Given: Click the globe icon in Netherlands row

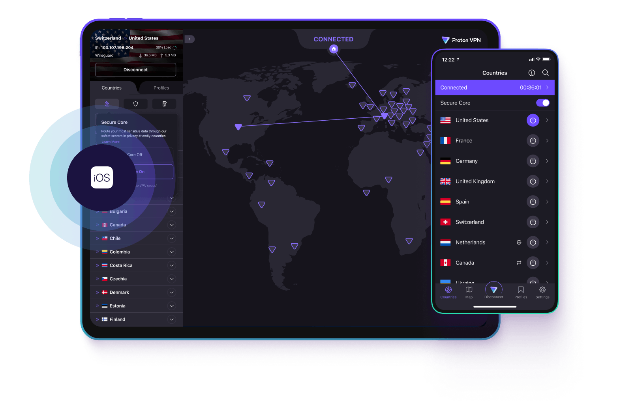Looking at the screenshot, I should point(519,242).
